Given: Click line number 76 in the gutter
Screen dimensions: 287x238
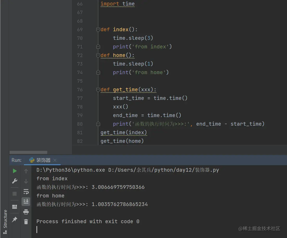Looking at the screenshot, I should point(80,90).
